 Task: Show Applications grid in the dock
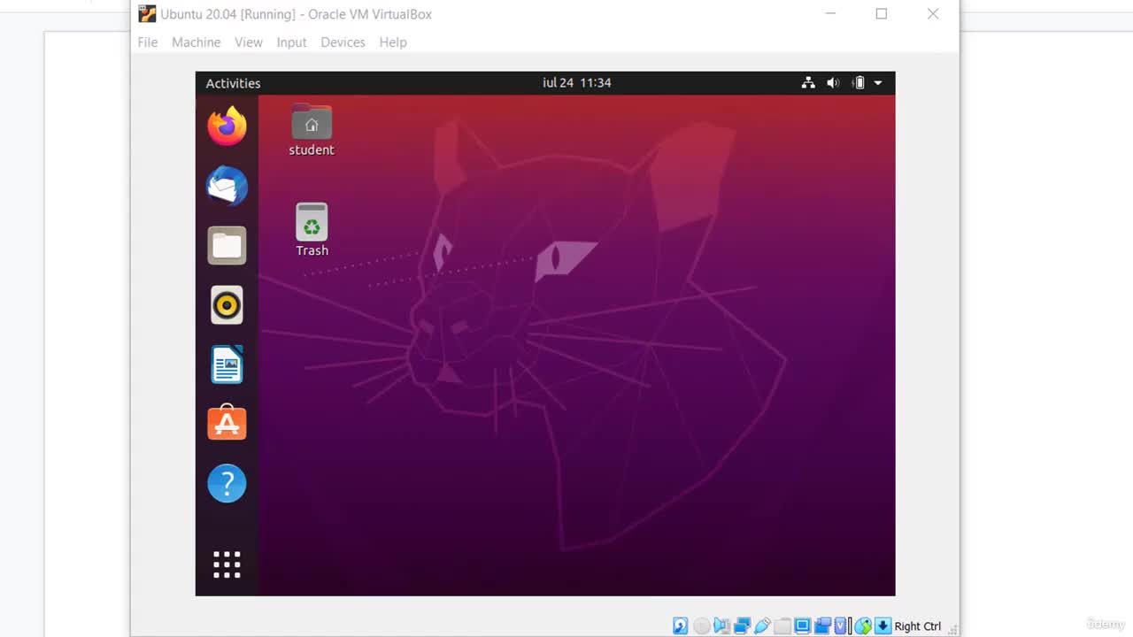[x=227, y=564]
